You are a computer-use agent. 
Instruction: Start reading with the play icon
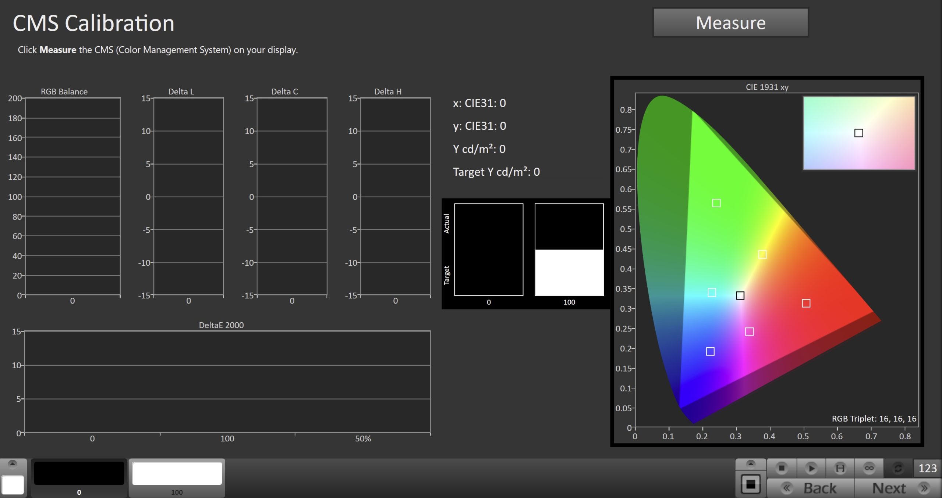(811, 468)
